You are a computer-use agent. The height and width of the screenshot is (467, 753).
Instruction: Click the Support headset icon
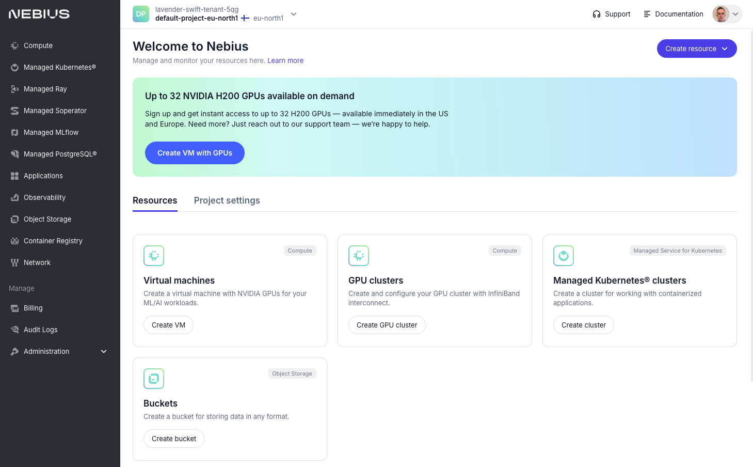pyautogui.click(x=596, y=14)
